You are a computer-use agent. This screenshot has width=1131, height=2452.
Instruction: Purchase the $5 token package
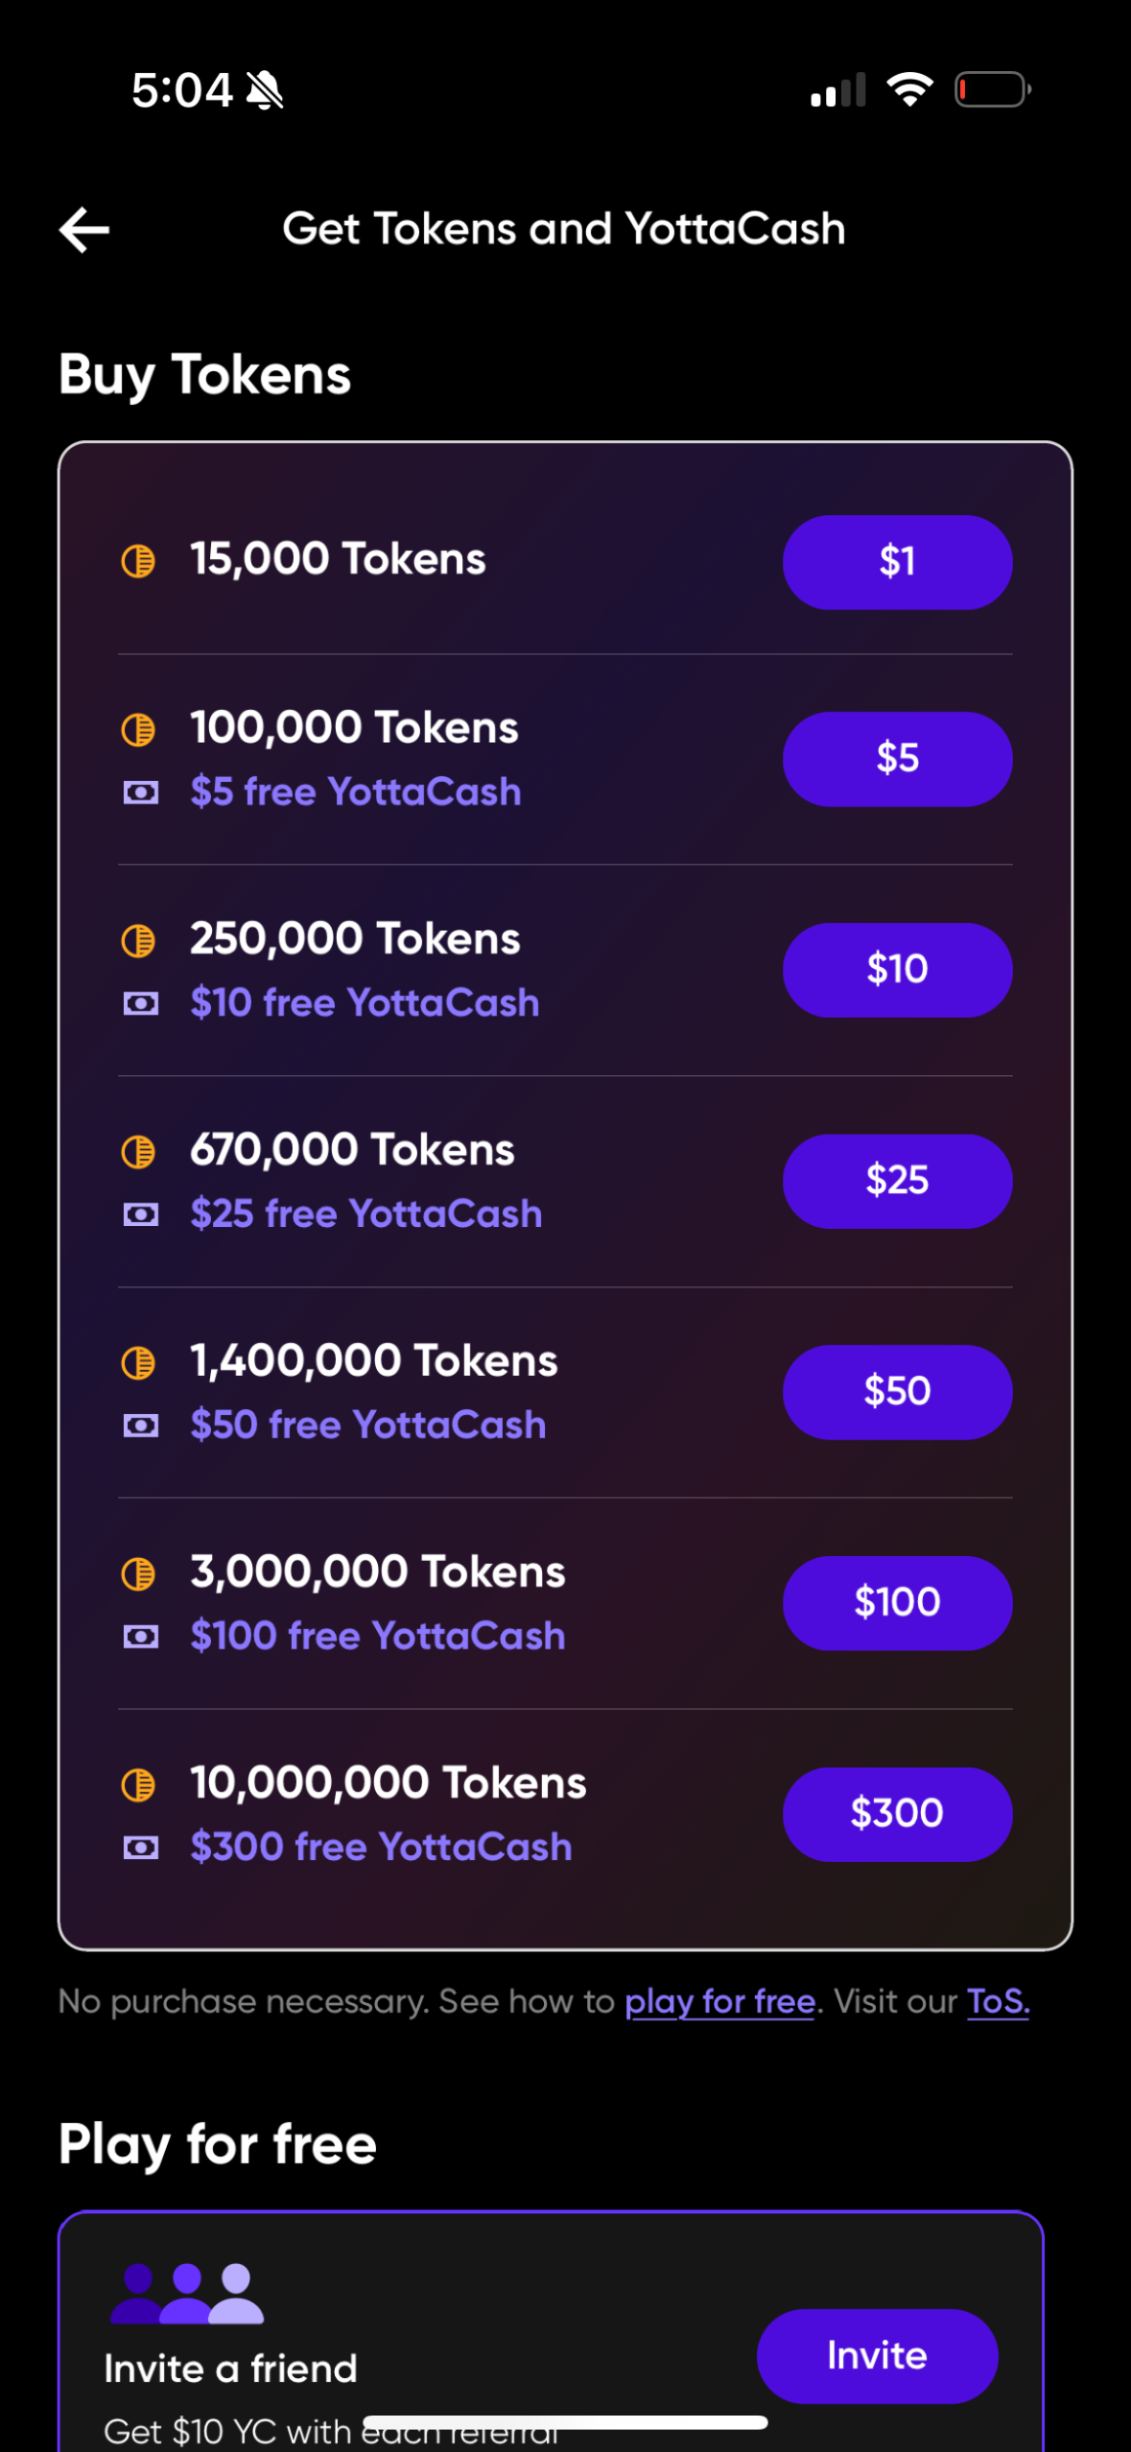tap(896, 758)
